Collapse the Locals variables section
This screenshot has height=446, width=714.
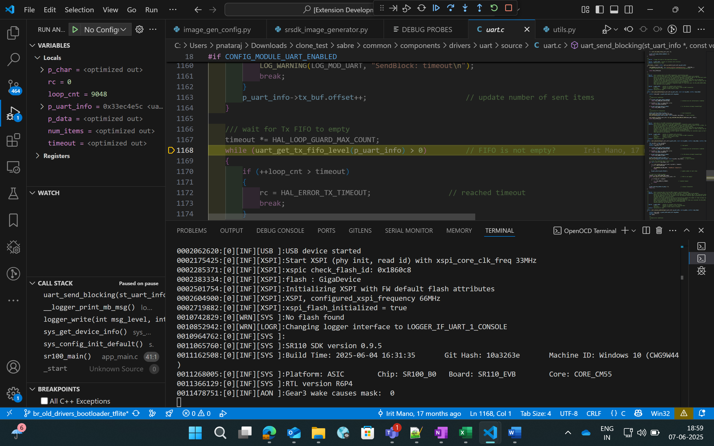click(37, 57)
